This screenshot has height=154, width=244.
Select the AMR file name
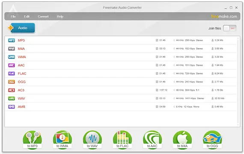(21, 107)
